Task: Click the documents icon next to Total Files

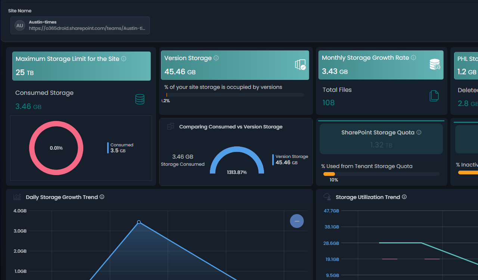Action: coord(434,96)
